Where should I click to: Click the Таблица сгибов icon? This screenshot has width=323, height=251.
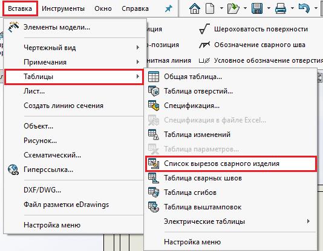point(154,192)
